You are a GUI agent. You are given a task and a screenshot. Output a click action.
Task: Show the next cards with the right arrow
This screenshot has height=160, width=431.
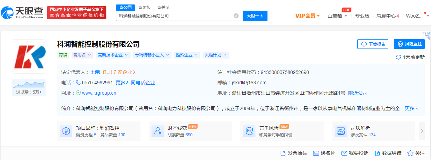click(422, 131)
